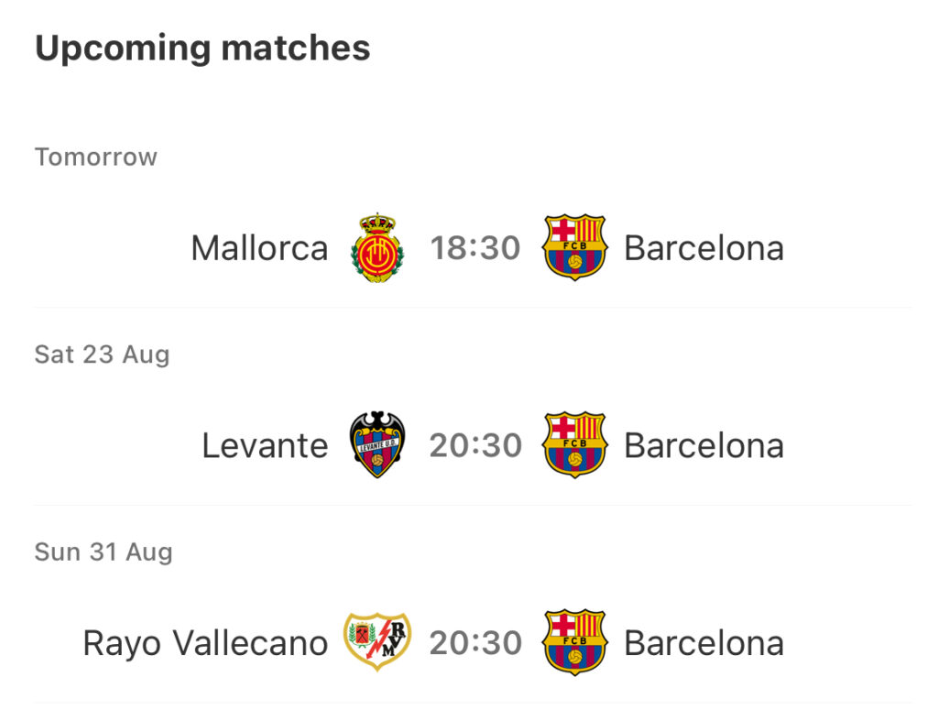Select Barcelona name in the Sat 23 Aug match
The image size is (938, 720).
[x=704, y=445]
